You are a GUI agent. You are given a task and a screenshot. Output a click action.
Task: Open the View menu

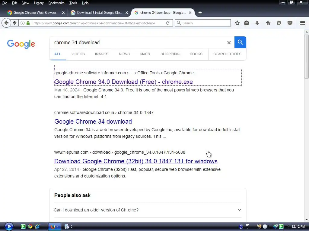click(x=26, y=3)
